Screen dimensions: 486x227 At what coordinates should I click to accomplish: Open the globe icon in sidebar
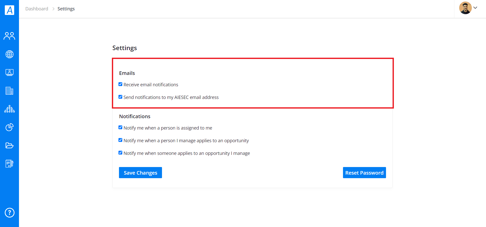(x=9, y=54)
